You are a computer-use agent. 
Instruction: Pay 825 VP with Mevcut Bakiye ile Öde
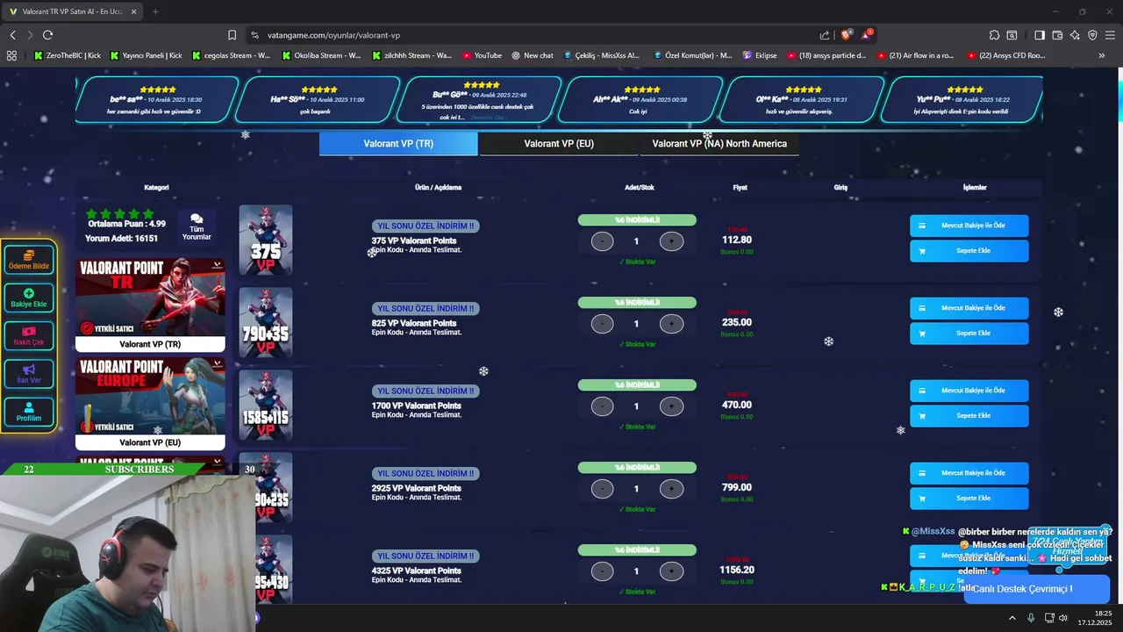tap(969, 308)
